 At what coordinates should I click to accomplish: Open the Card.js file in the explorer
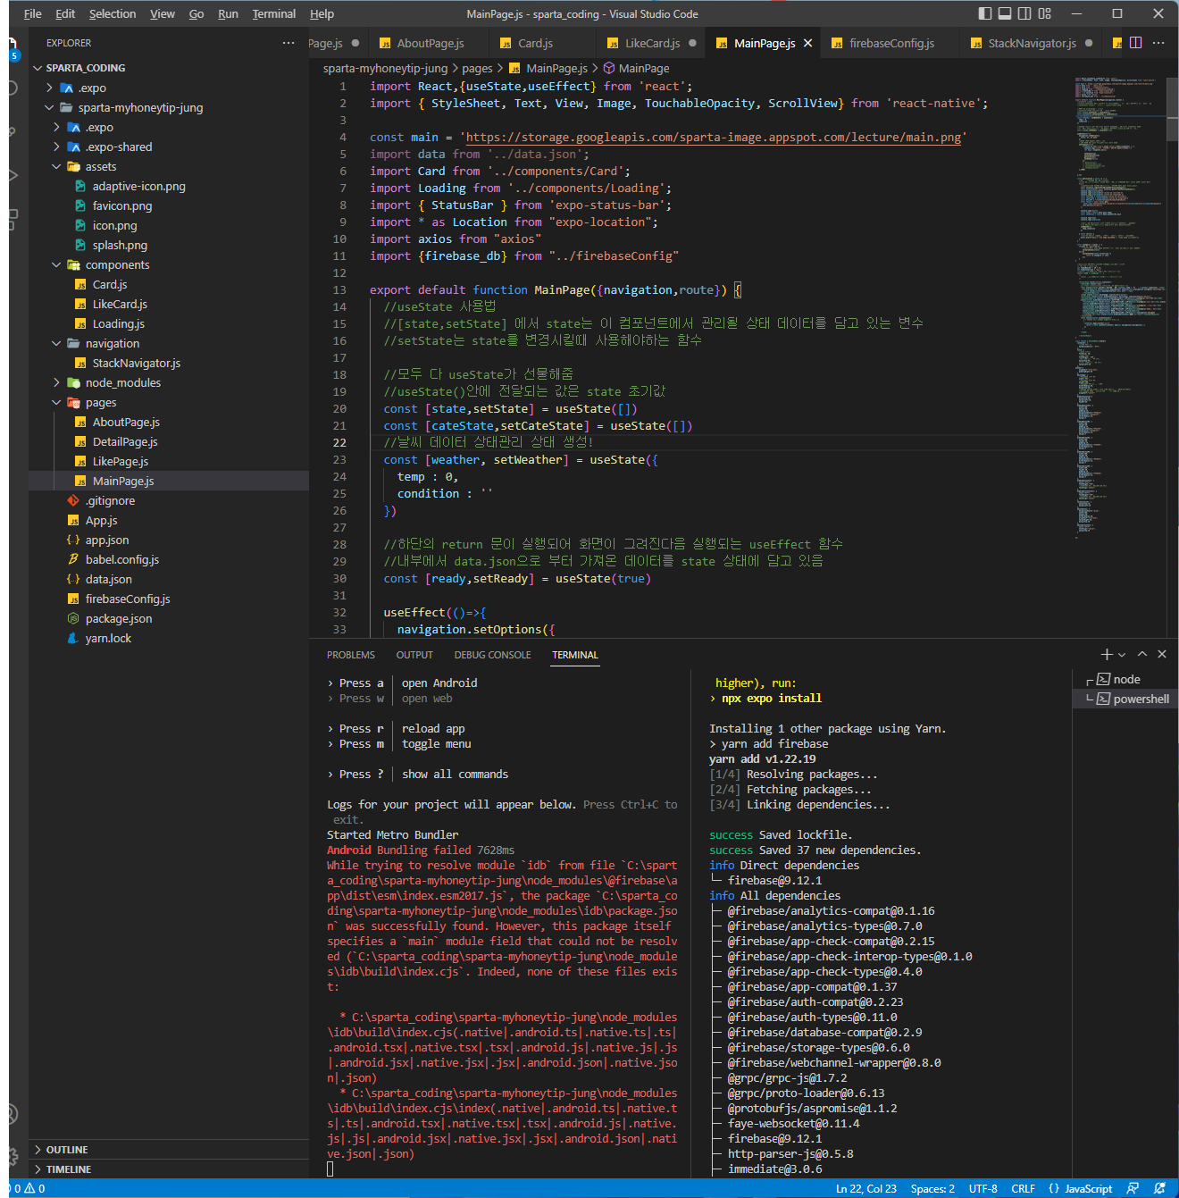pyautogui.click(x=110, y=285)
